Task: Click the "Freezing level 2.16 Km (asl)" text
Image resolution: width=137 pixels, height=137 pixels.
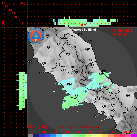Action: point(79,127)
